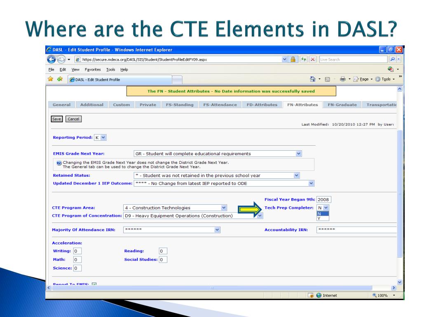Click the vertical scrollbar down arrow
Image resolution: width=422 pixels, height=317 pixels.
pos(400,282)
